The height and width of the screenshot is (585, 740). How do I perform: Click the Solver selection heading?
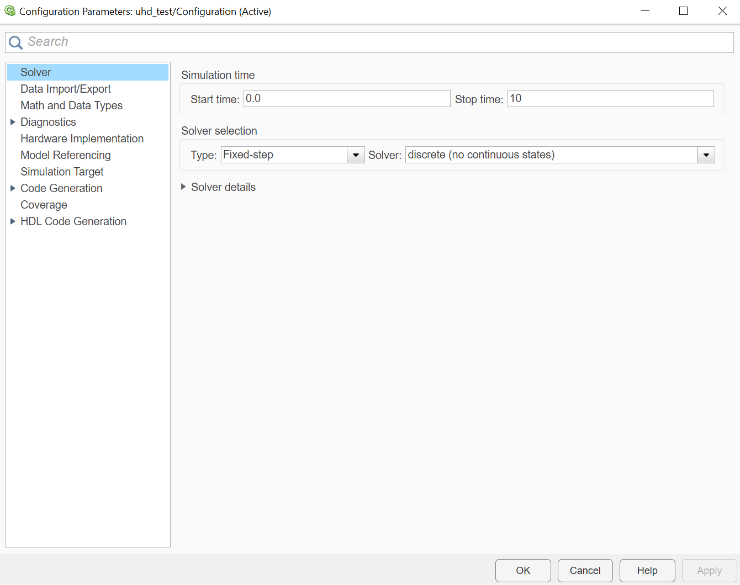pos(219,131)
